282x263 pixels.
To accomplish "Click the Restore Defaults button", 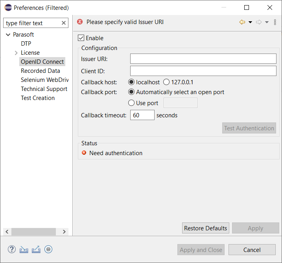I will [x=206, y=228].
